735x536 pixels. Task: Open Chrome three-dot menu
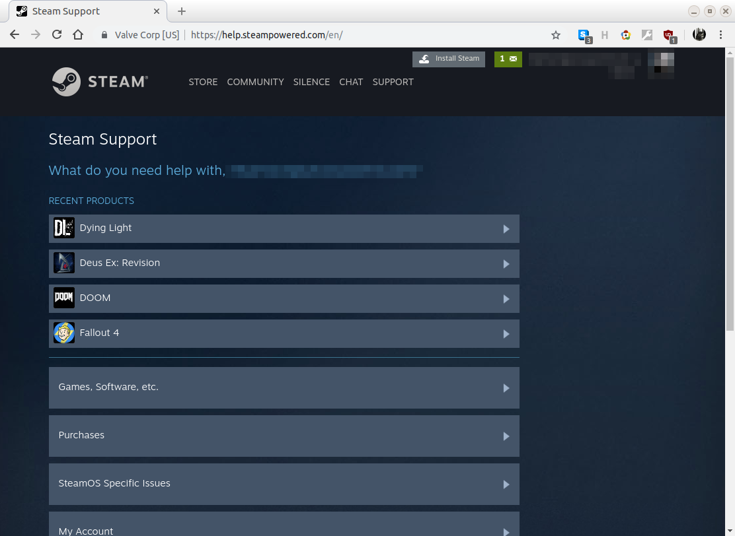720,35
